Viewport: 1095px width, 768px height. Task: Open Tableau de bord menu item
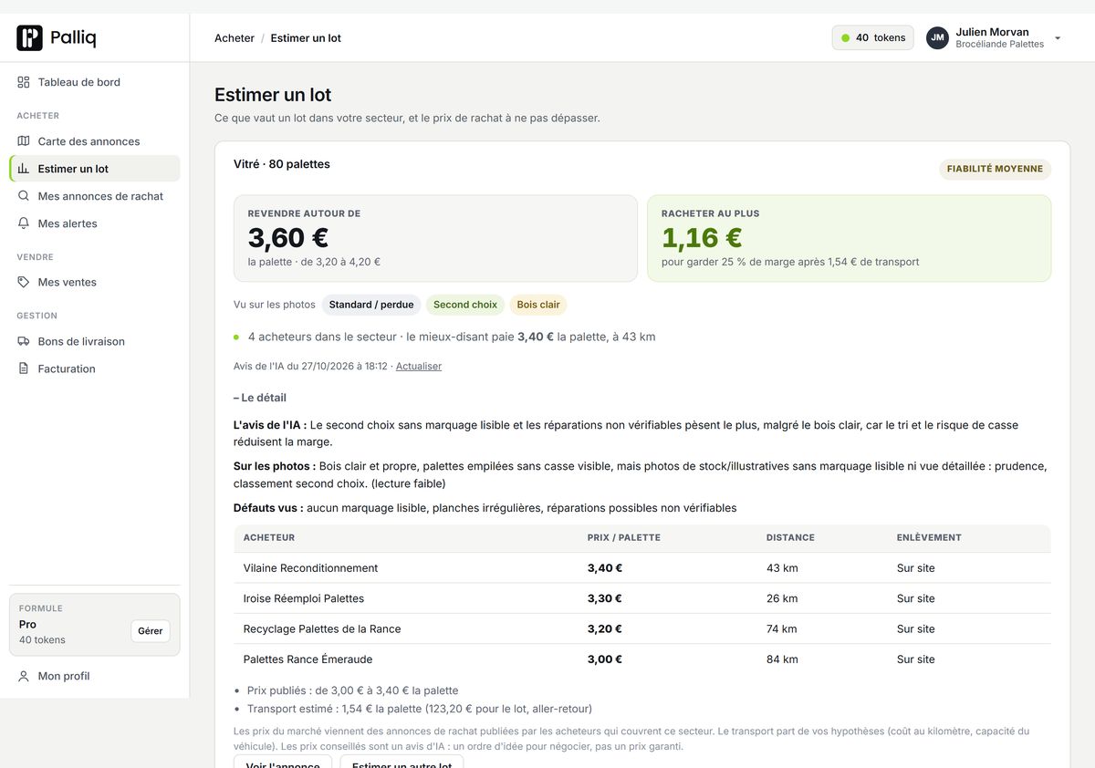pyautogui.click(x=95, y=82)
